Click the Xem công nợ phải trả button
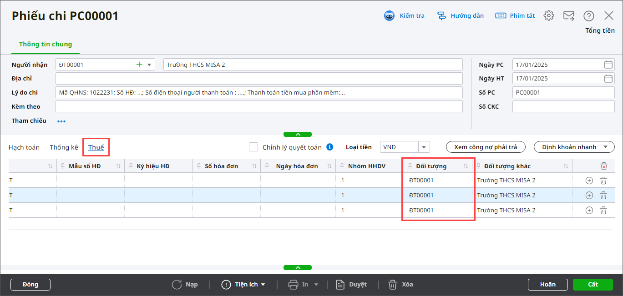Viewport: 623px width, 296px height. [486, 147]
